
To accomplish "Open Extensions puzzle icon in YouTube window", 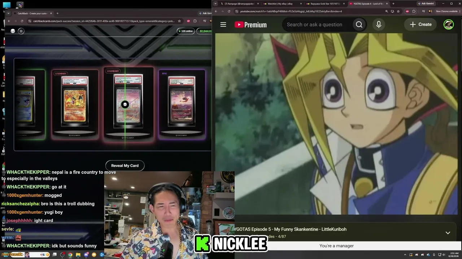I will pos(414,11).
